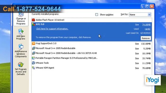This screenshot has width=166, height=93.
Task: Click the VMware Tools icon
Action: click(33, 63)
